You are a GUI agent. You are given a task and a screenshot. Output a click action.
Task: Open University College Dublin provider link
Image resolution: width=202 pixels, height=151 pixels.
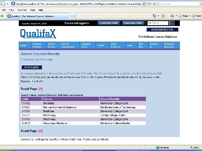(115, 123)
